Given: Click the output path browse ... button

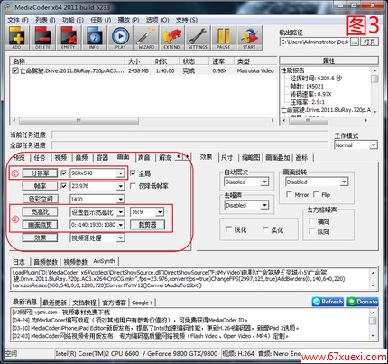Looking at the screenshot, I should point(355,42).
